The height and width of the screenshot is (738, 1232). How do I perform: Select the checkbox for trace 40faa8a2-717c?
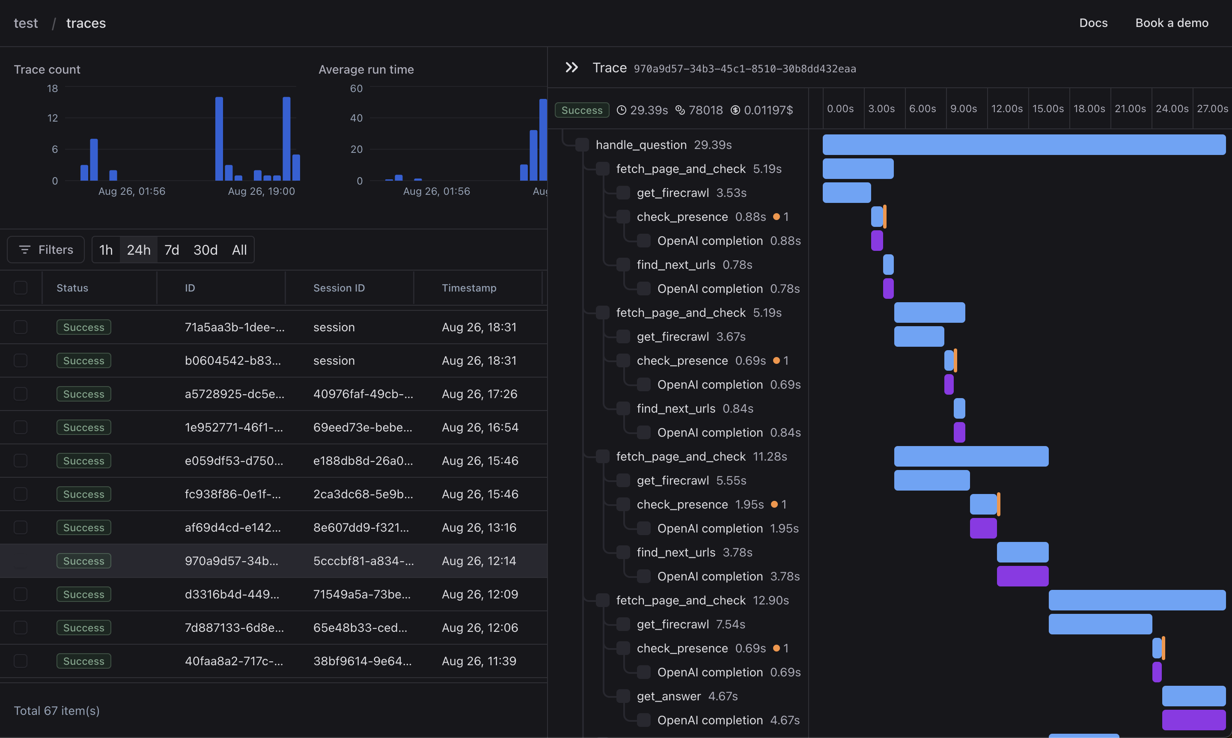tap(21, 661)
